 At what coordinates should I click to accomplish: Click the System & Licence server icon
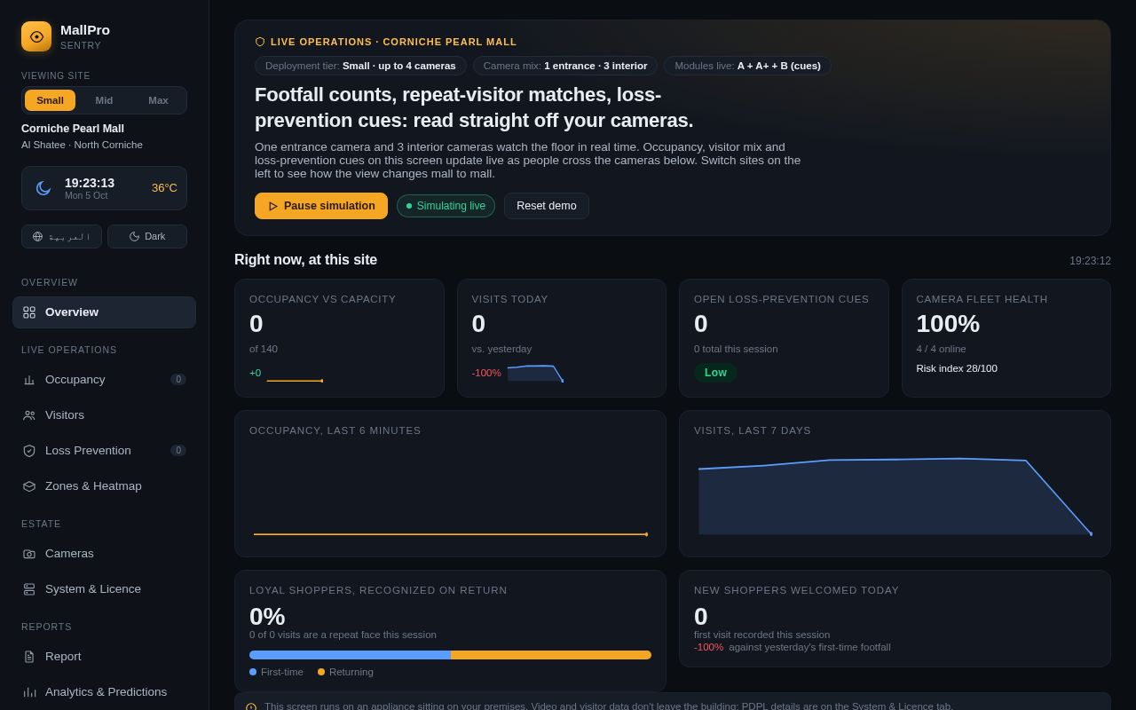pyautogui.click(x=29, y=589)
